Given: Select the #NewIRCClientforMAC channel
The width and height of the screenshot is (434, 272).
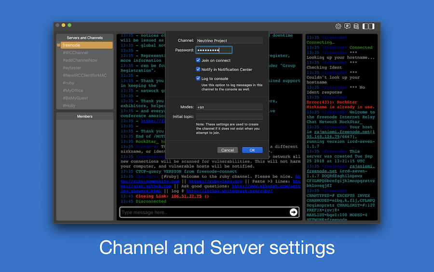Looking at the screenshot, I should point(85,75).
